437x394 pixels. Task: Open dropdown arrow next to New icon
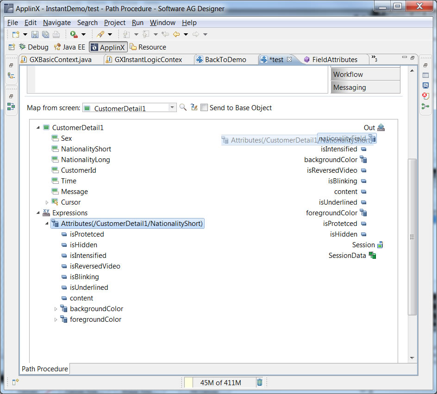(x=25, y=35)
